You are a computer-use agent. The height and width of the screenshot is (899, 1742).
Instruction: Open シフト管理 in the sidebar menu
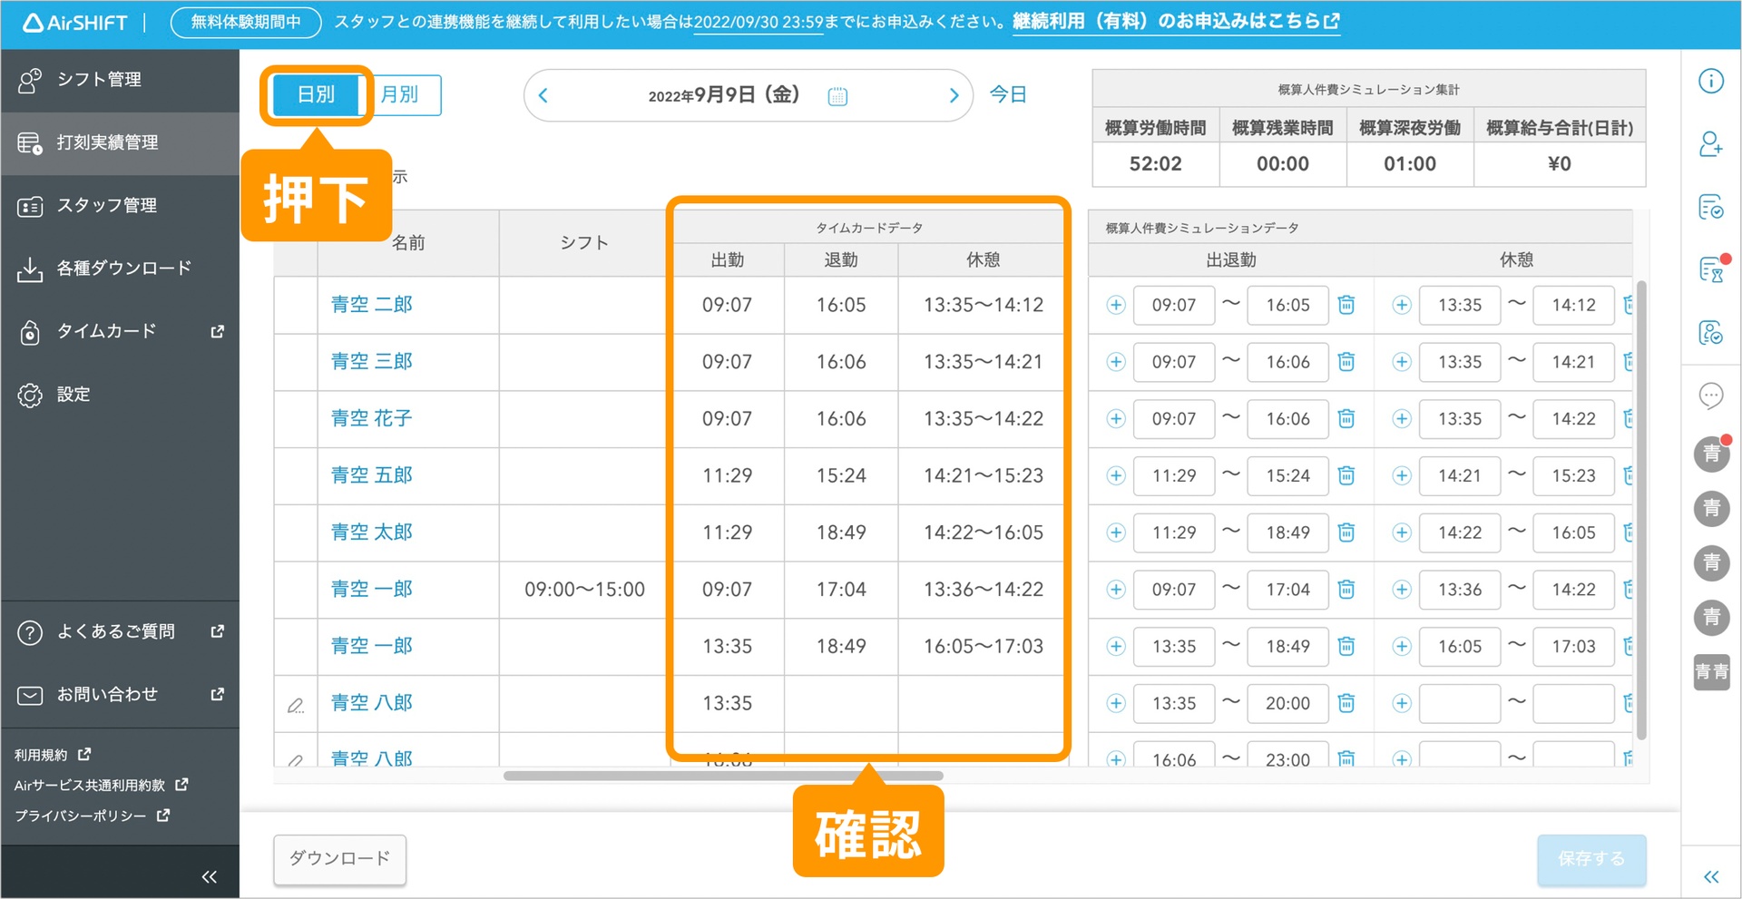click(x=100, y=80)
